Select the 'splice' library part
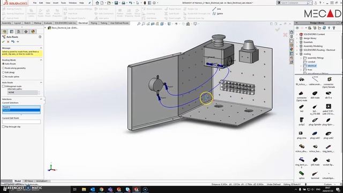 point(302,175)
